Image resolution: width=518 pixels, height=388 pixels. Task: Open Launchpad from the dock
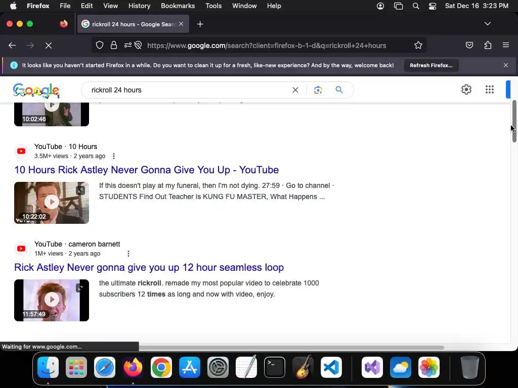(76, 367)
